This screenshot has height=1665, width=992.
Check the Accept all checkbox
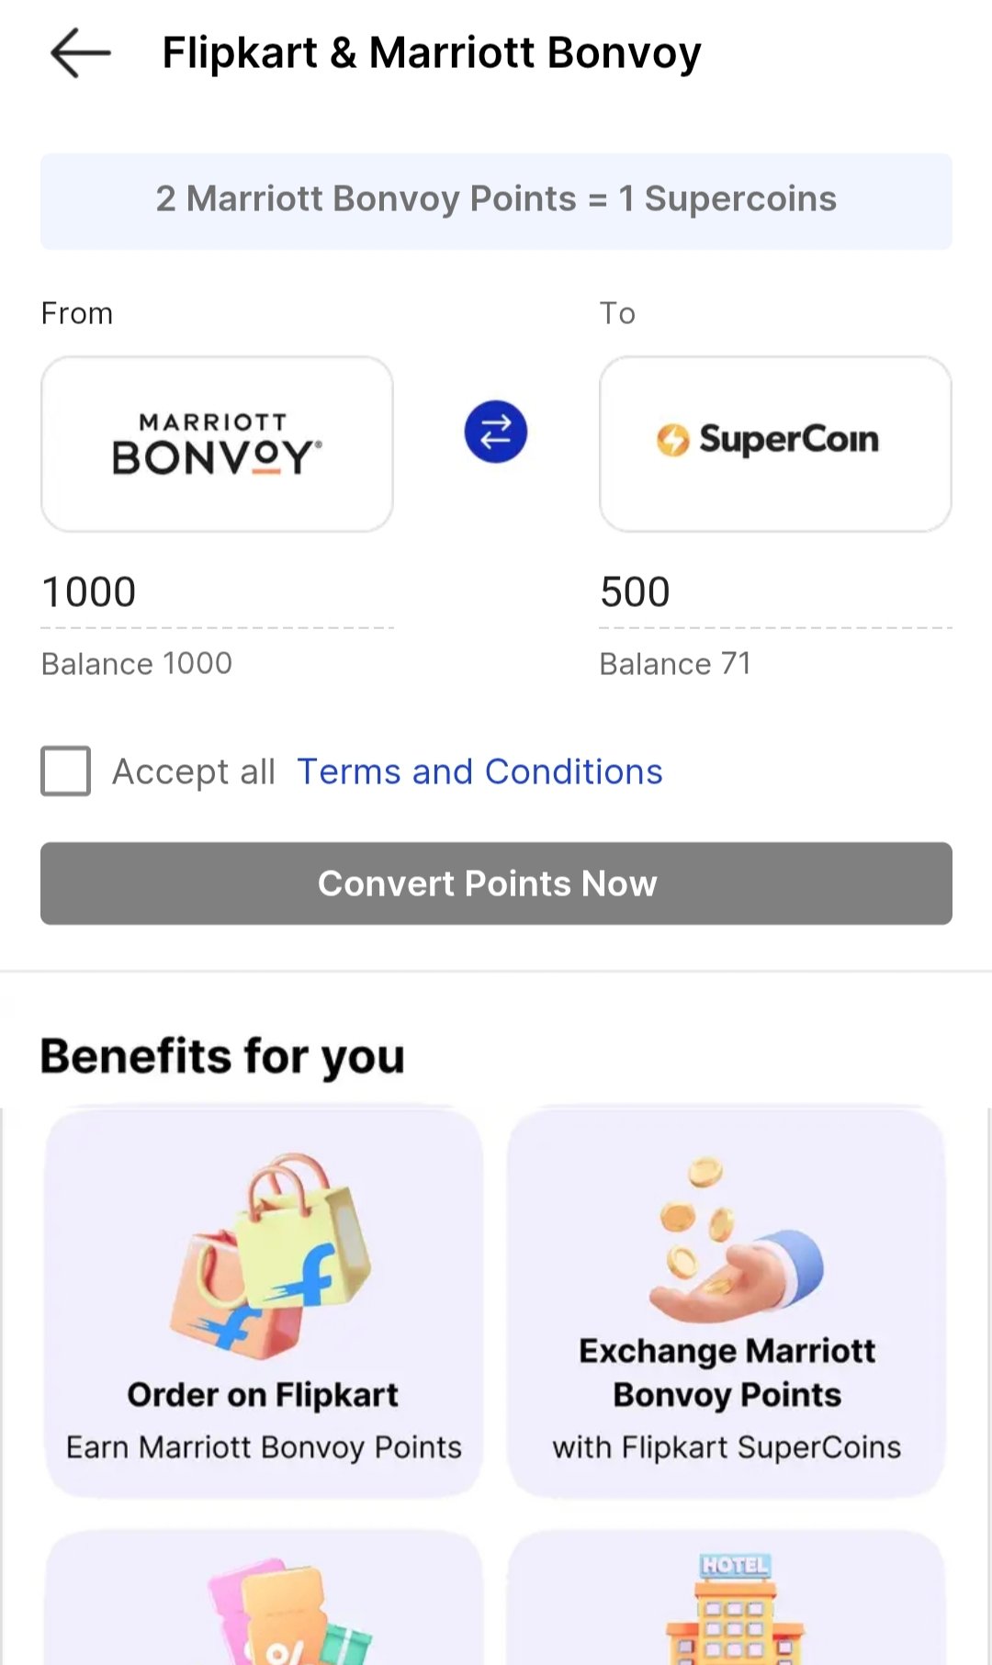coord(66,771)
